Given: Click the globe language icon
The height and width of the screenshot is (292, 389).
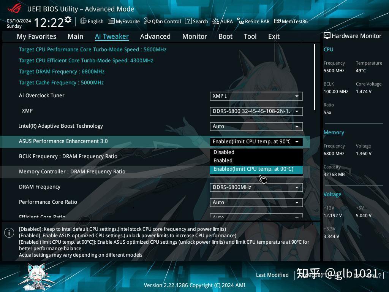Looking at the screenshot, I should [83, 21].
